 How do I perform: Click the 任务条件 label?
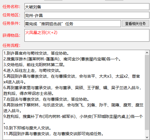11,23
